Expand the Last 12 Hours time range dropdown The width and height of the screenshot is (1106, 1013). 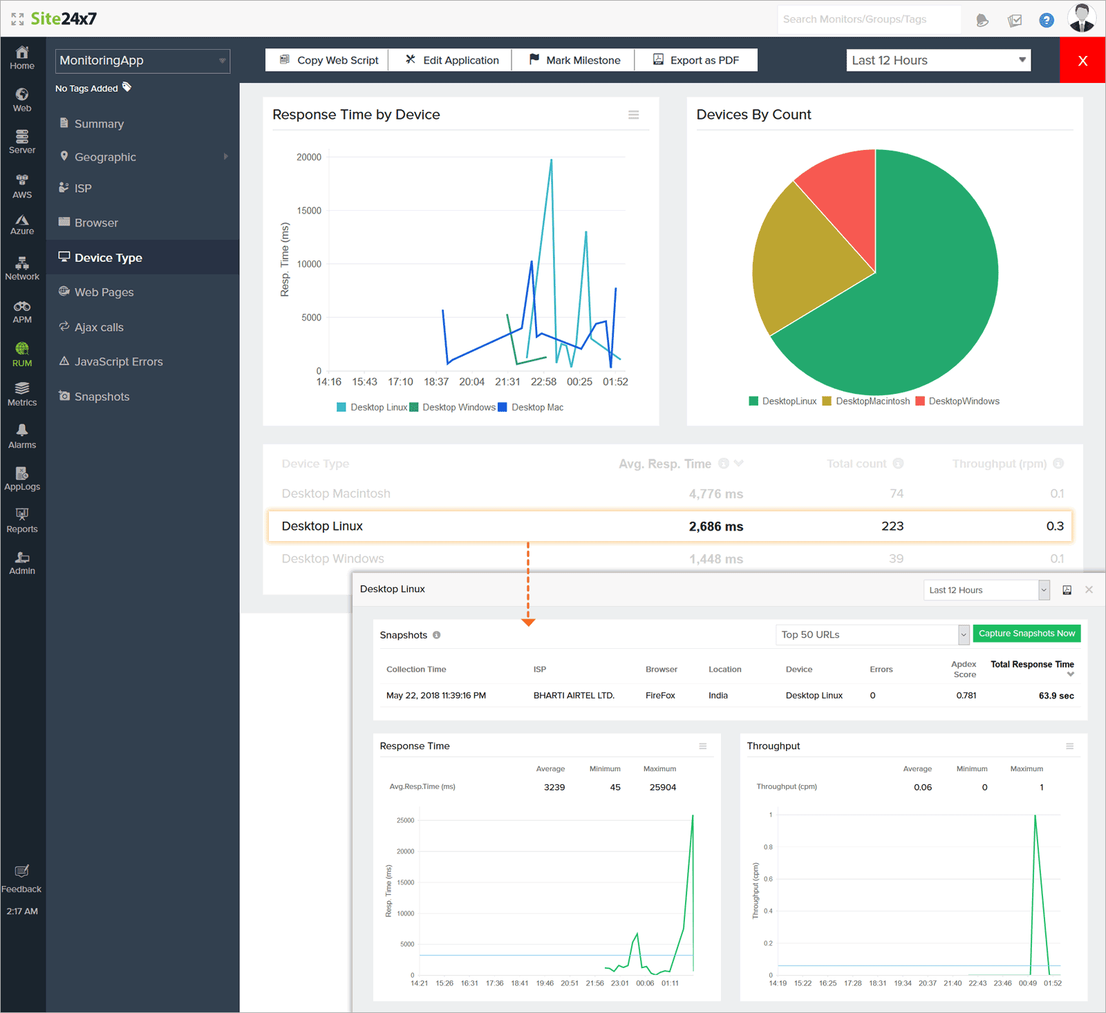tap(938, 60)
